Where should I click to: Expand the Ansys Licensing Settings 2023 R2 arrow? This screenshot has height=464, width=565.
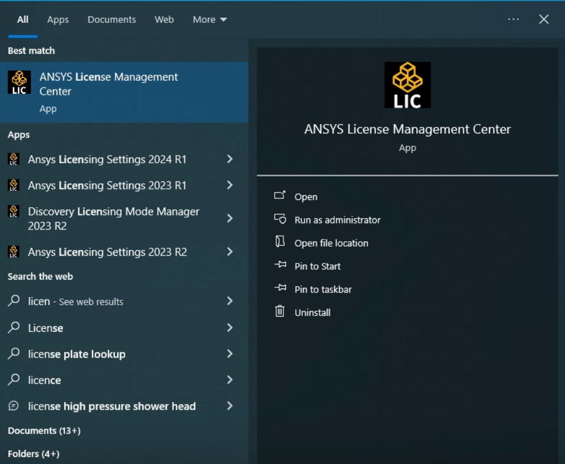point(230,252)
